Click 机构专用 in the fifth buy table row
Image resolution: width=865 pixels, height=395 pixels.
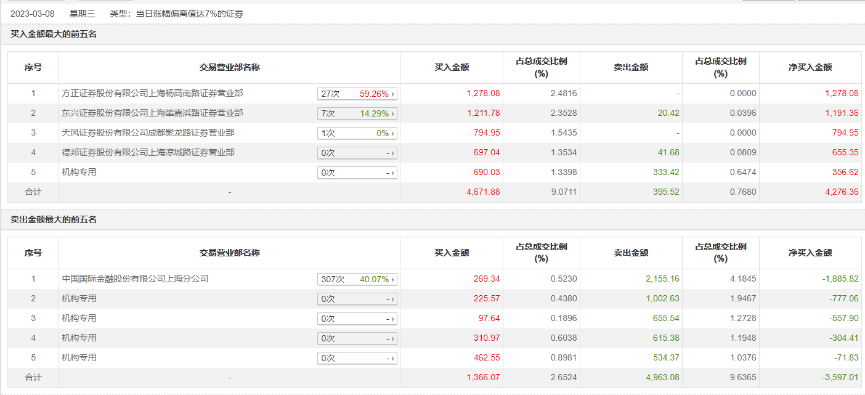click(x=79, y=173)
